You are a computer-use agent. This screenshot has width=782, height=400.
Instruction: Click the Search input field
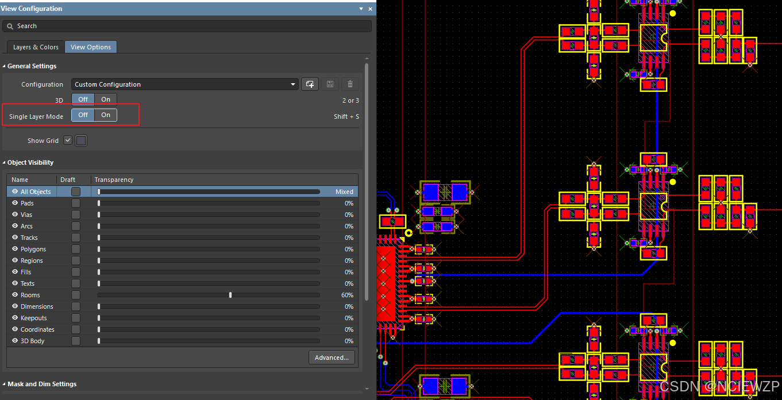[187, 26]
